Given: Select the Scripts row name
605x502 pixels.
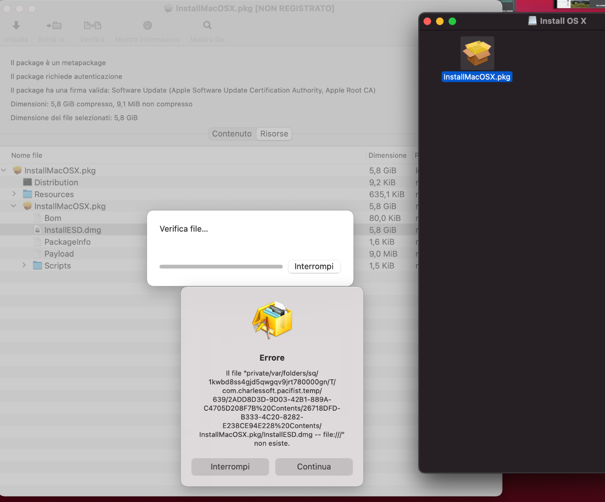Looking at the screenshot, I should tap(57, 265).
